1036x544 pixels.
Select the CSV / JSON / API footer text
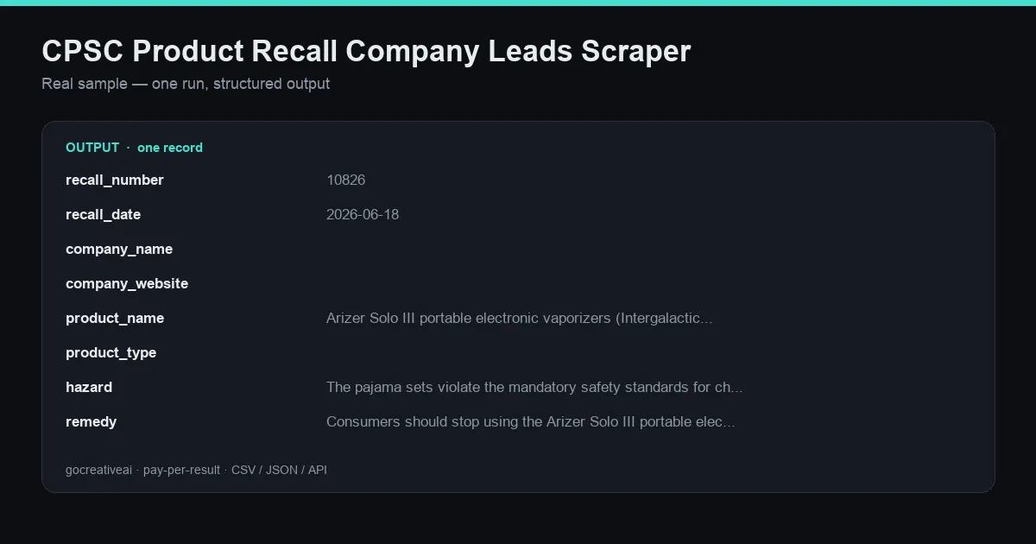point(279,470)
